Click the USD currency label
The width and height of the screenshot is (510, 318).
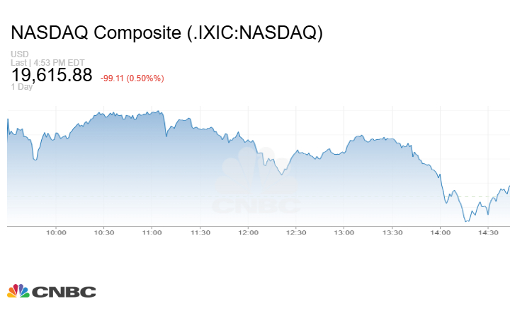tap(20, 54)
